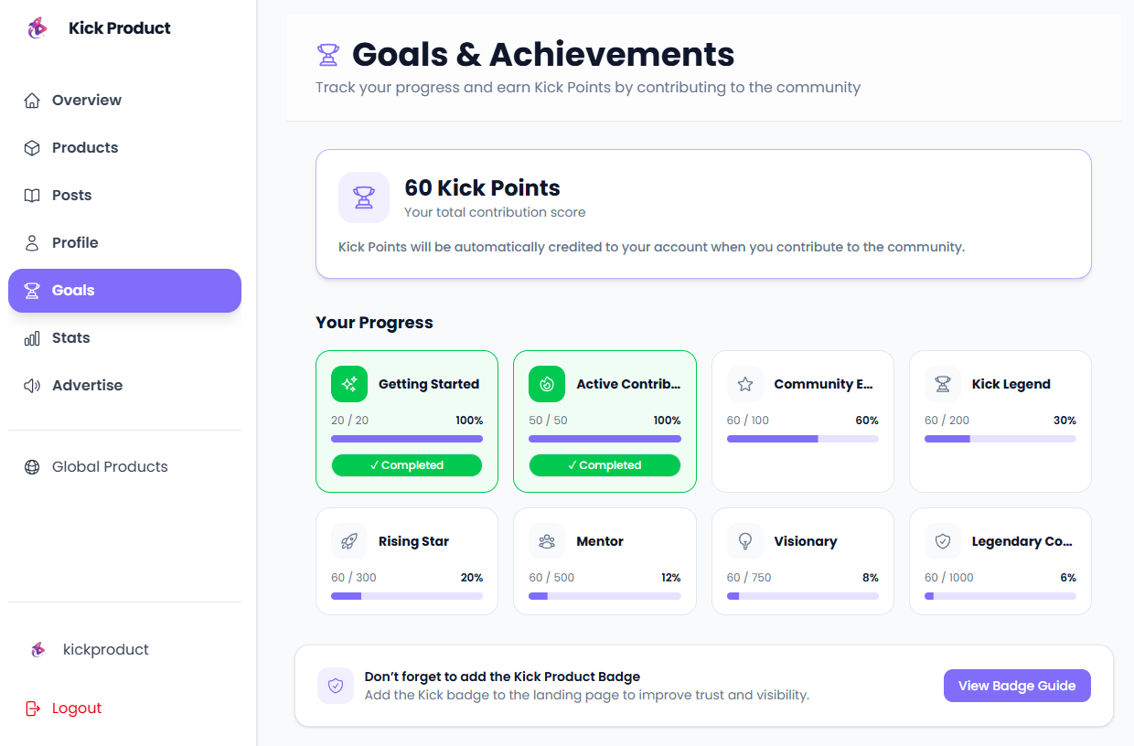
Task: Select the Profile person icon
Action: (30, 242)
